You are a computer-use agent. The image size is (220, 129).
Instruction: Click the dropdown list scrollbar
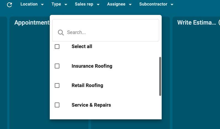point(160,77)
